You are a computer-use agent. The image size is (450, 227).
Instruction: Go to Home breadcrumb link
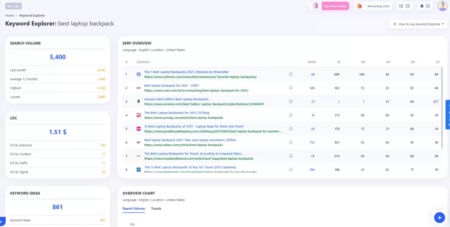tap(10, 15)
